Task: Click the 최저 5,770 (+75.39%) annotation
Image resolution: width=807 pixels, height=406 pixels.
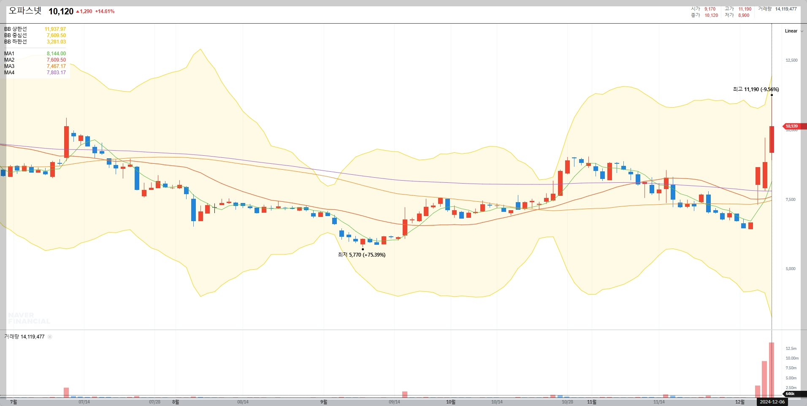Action: (x=362, y=255)
